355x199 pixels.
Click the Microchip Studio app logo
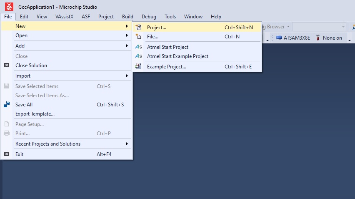pyautogui.click(x=8, y=7)
